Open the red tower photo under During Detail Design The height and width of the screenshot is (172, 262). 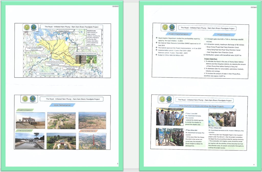coord(92,141)
